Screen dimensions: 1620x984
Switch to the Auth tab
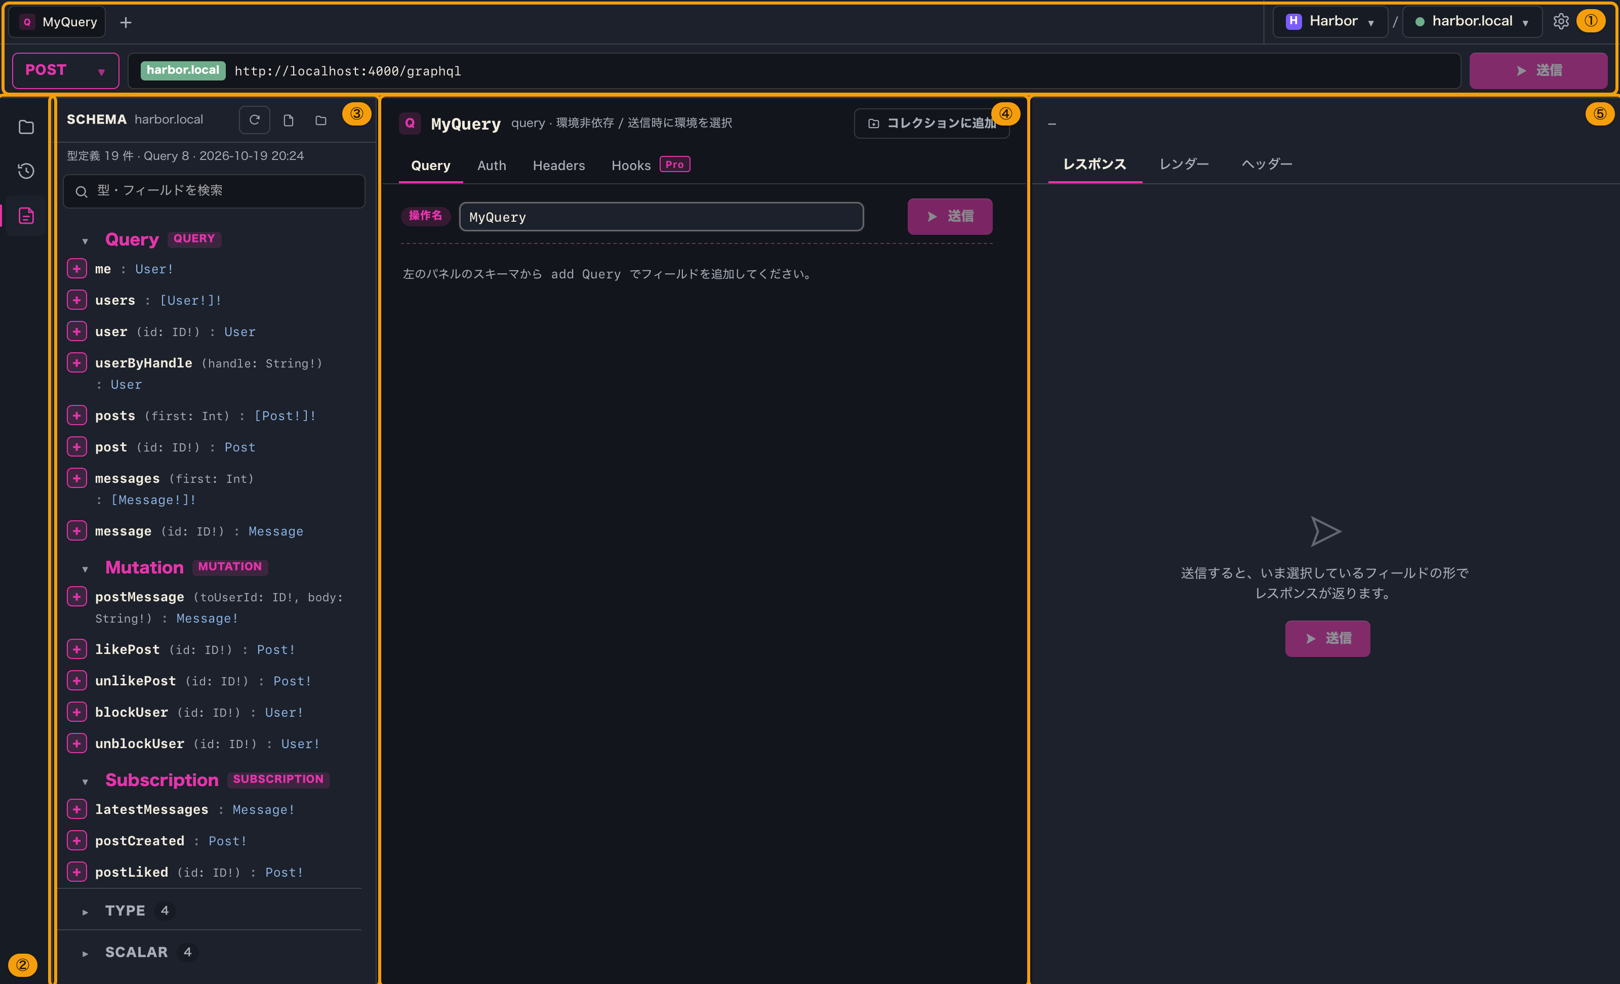click(x=492, y=166)
